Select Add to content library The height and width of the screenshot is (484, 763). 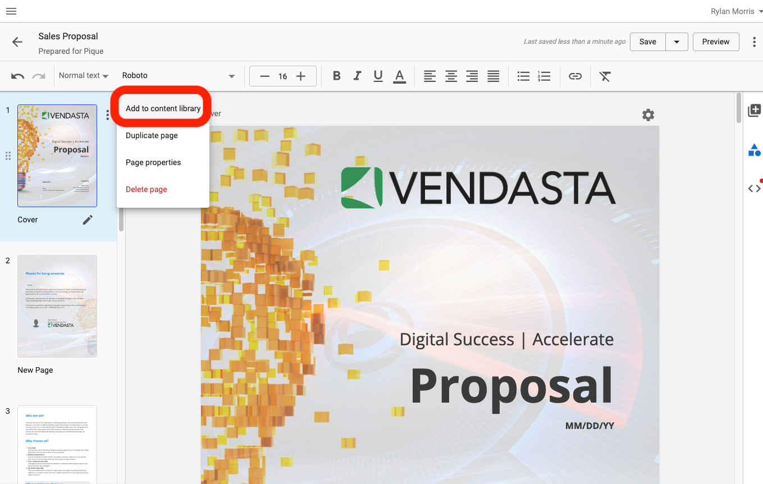pyautogui.click(x=163, y=108)
